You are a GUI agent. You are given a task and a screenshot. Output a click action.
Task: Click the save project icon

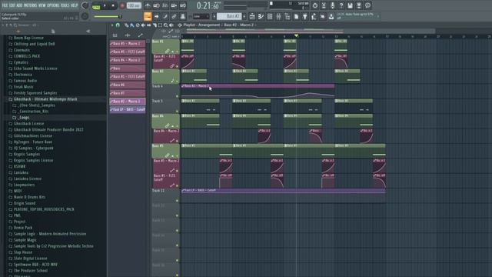click(x=350, y=5)
